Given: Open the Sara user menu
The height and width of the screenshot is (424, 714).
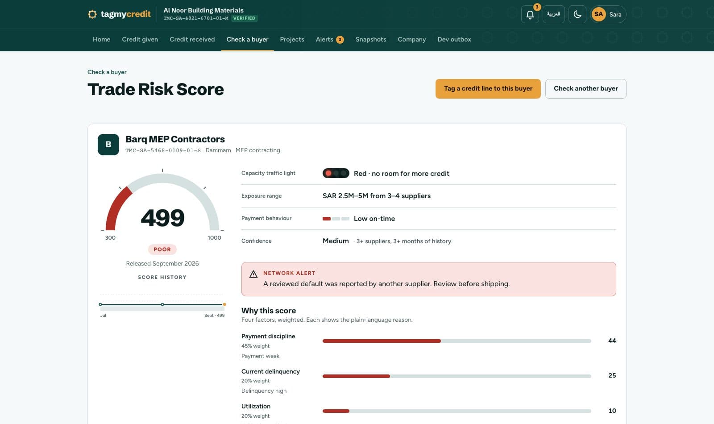Looking at the screenshot, I should click(608, 14).
